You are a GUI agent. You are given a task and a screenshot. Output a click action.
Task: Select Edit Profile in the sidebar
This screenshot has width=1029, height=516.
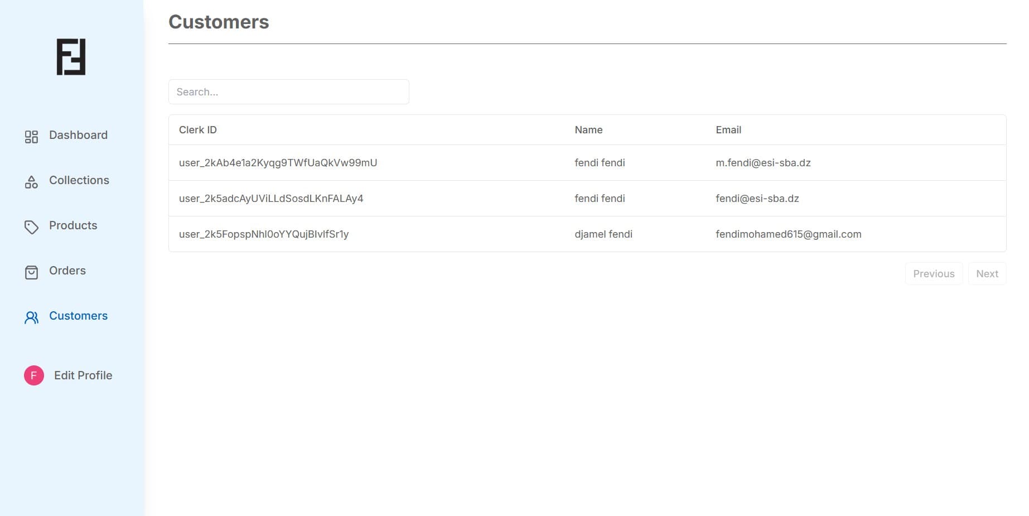point(83,375)
